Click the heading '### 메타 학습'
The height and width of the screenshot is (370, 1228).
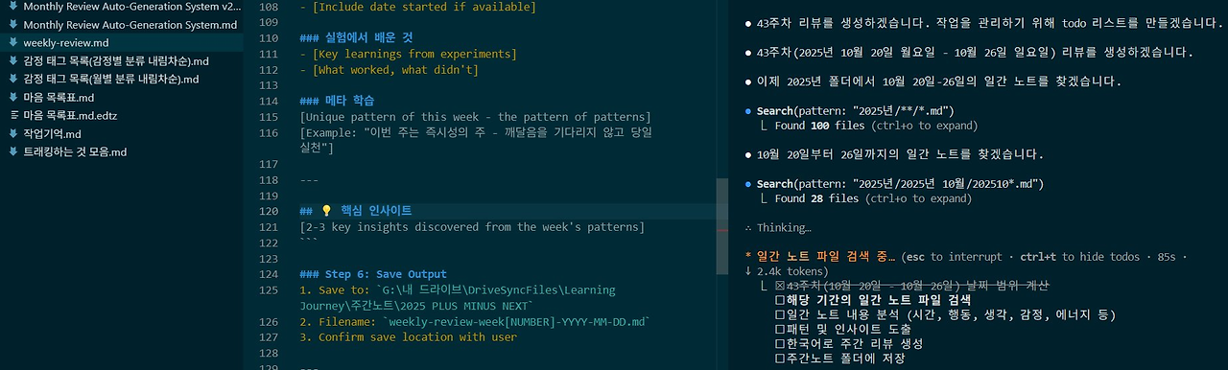tap(337, 101)
